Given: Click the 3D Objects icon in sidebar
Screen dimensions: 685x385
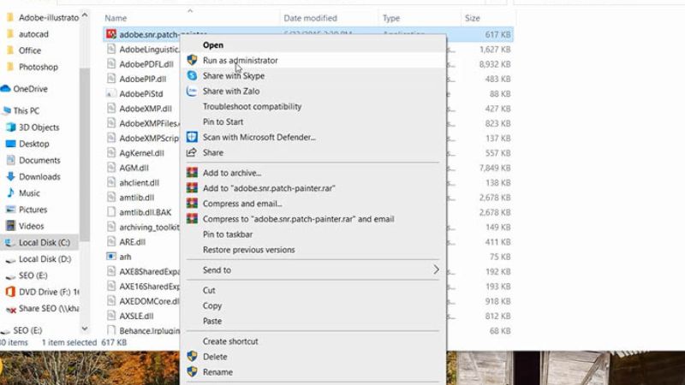Looking at the screenshot, I should point(10,127).
